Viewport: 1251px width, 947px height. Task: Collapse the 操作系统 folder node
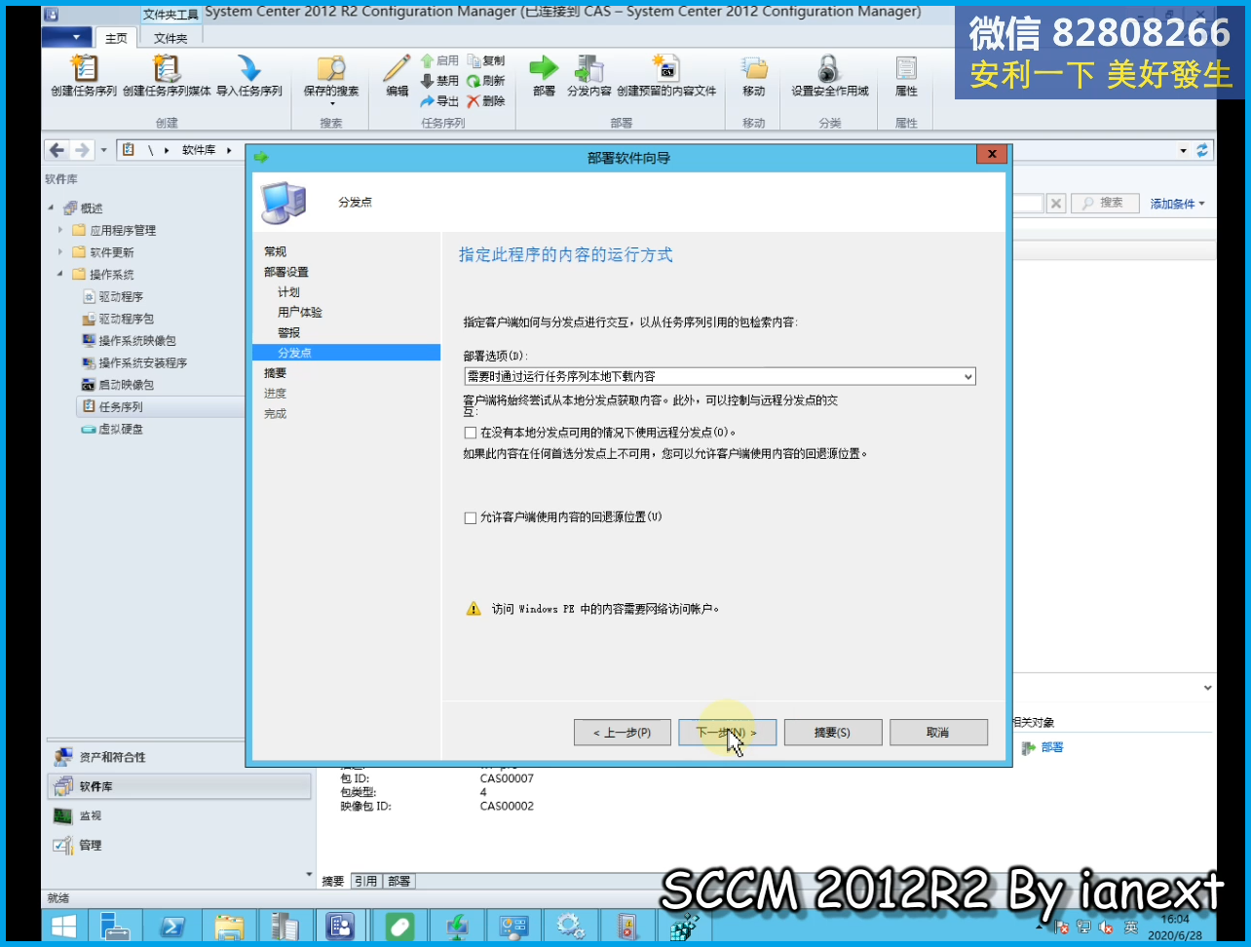(x=60, y=275)
